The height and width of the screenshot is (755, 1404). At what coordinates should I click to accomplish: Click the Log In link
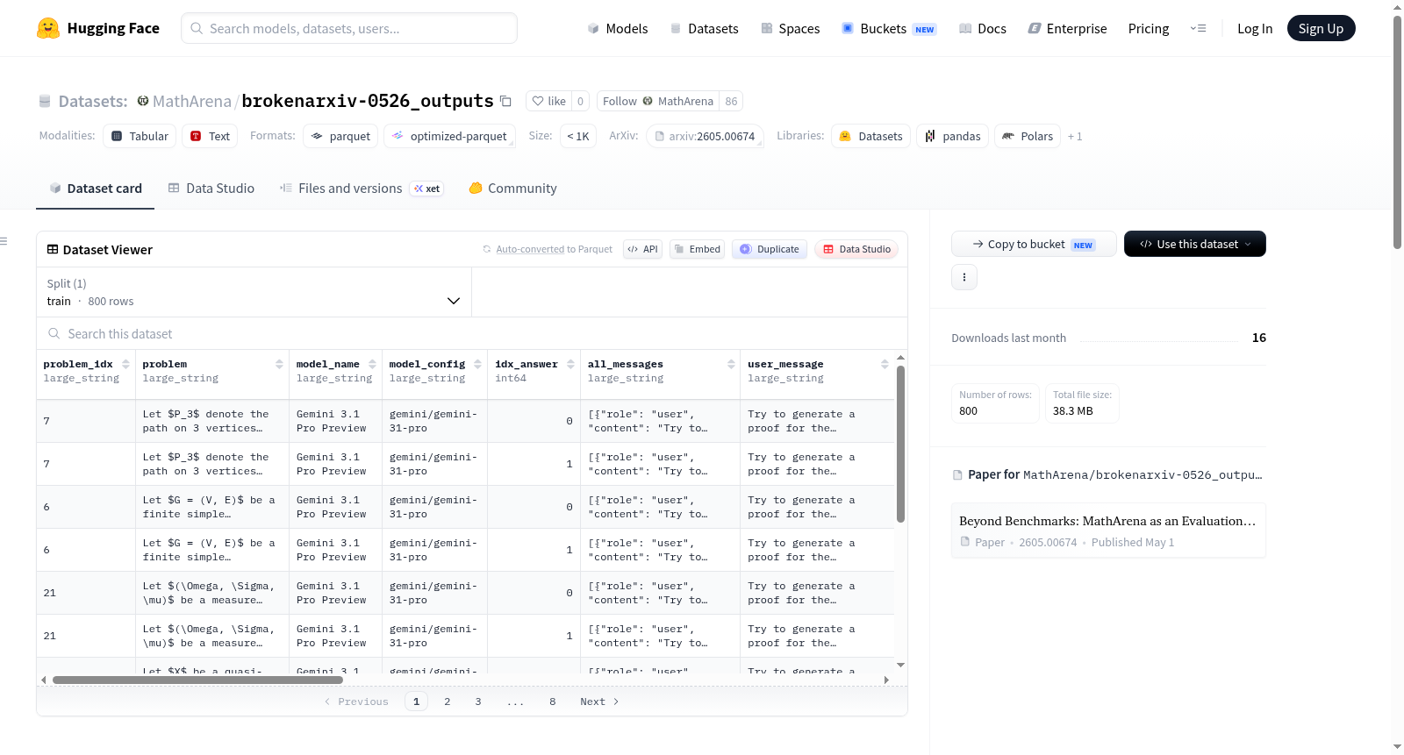coord(1255,28)
